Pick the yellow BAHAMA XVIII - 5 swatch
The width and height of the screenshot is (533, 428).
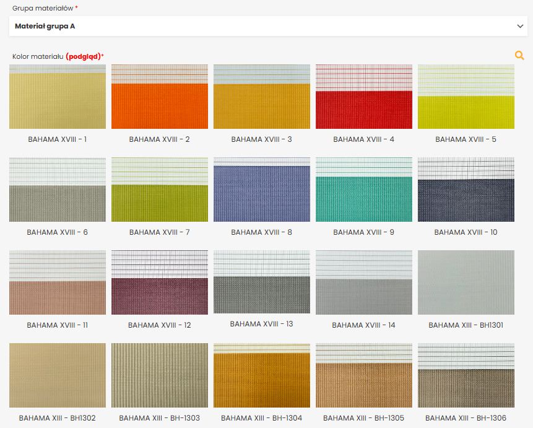[466, 97]
